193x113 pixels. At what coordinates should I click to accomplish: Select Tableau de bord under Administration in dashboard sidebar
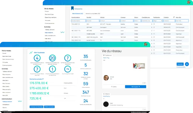coord(7,102)
